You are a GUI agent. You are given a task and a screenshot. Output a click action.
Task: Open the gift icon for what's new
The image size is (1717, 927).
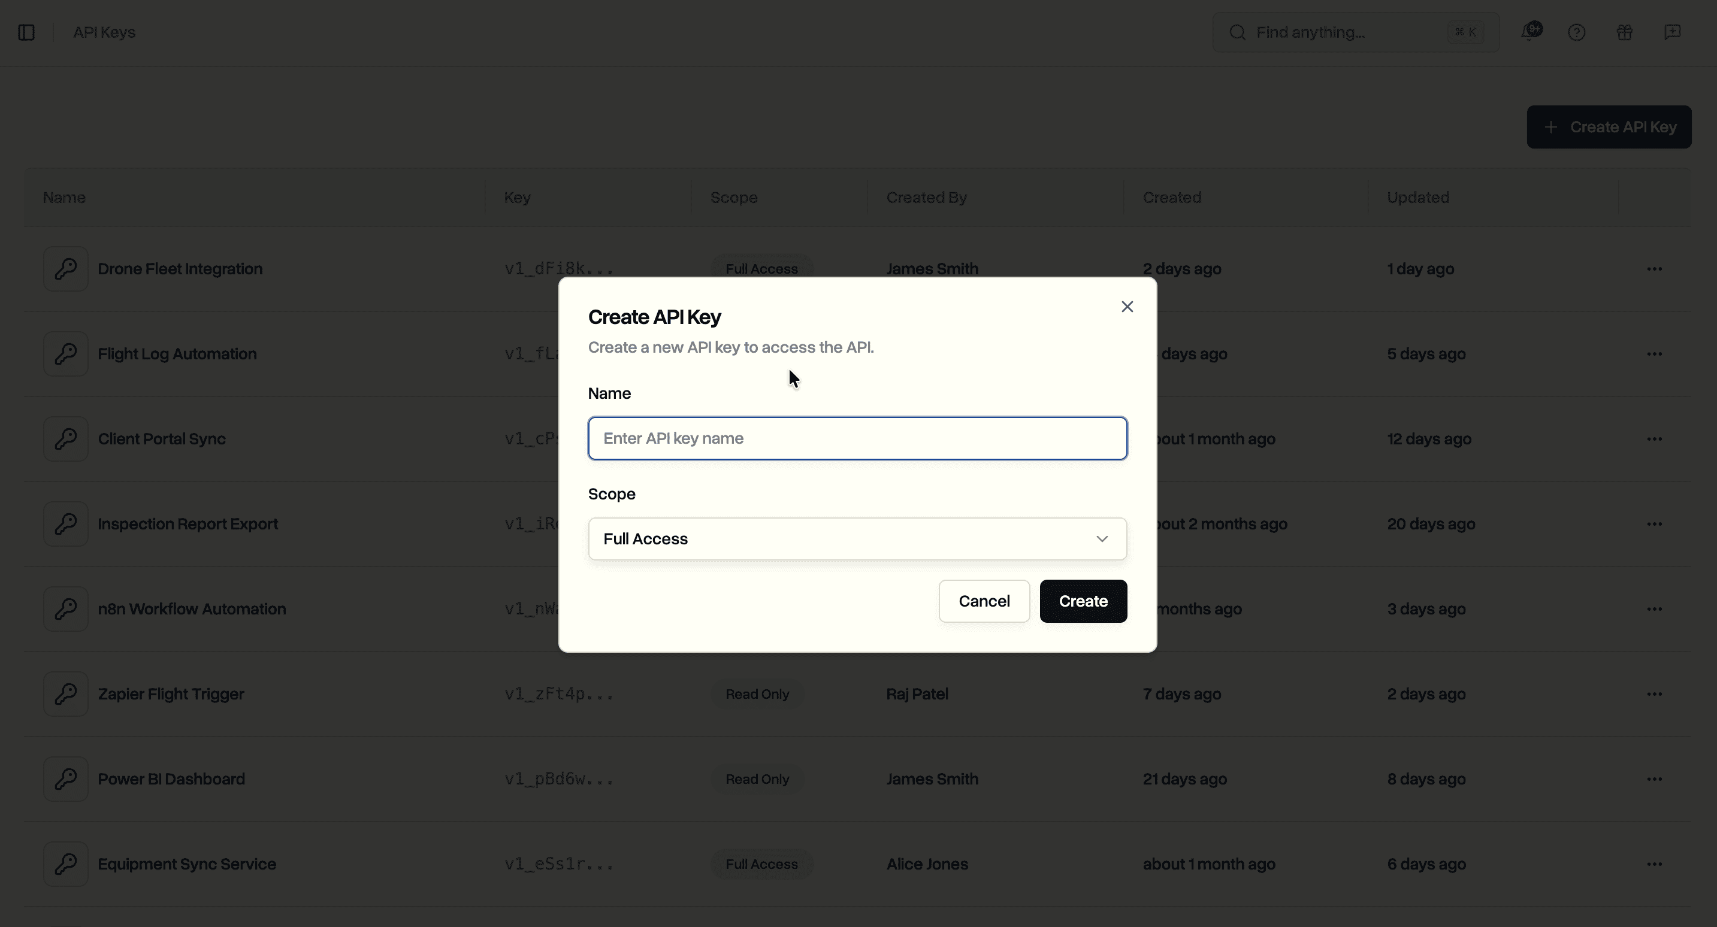point(1624,31)
